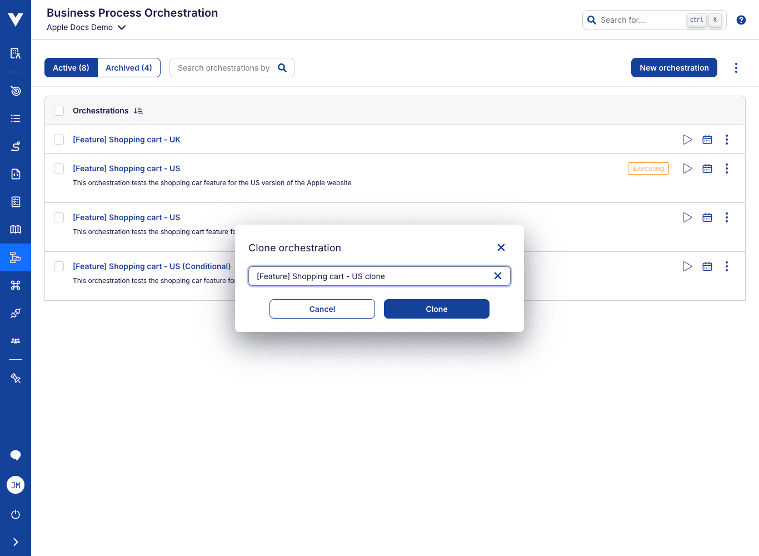759x556 pixels.
Task: Toggle the Orchestrations sort order control
Action: pos(138,110)
